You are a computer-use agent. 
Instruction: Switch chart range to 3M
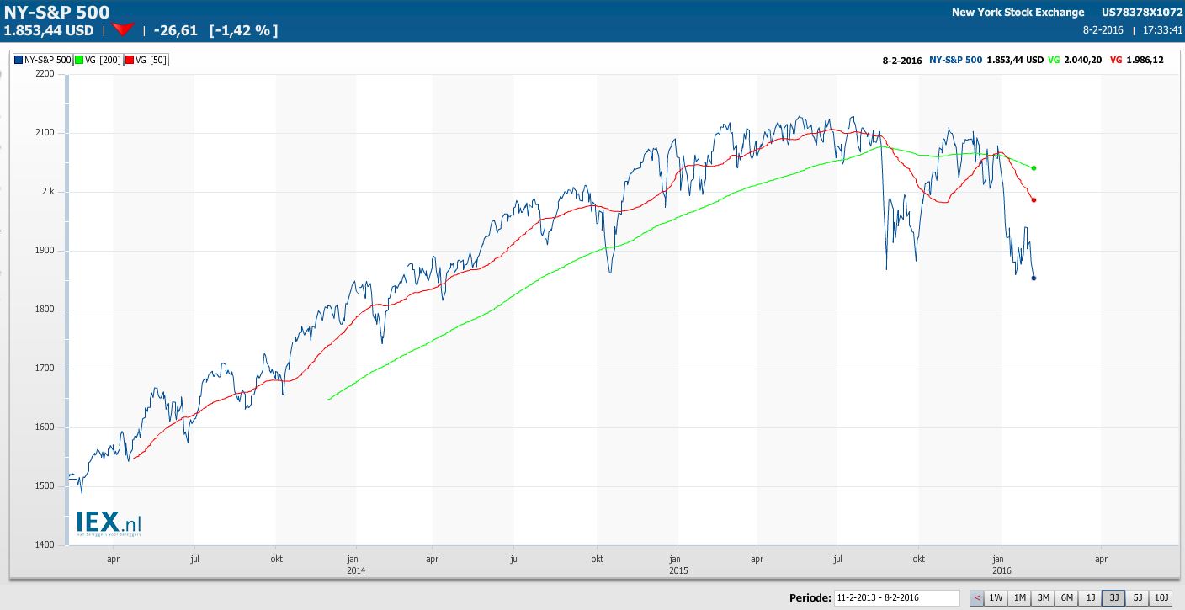(1043, 598)
